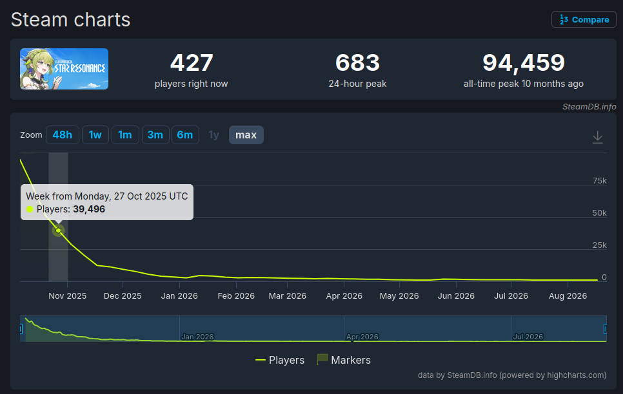Set chart zoom to 6m
Viewport: 623px width, 394px height.
[185, 135]
